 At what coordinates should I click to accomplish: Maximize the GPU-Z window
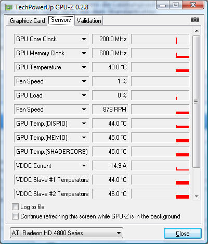tap(176, 5)
